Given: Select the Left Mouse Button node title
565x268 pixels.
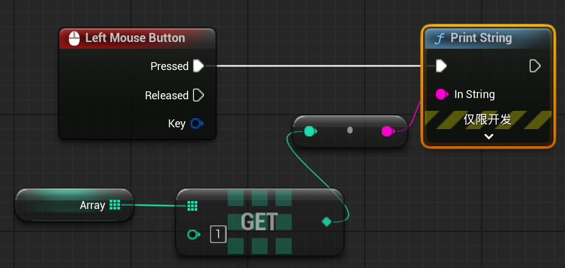Looking at the screenshot, I should (135, 38).
